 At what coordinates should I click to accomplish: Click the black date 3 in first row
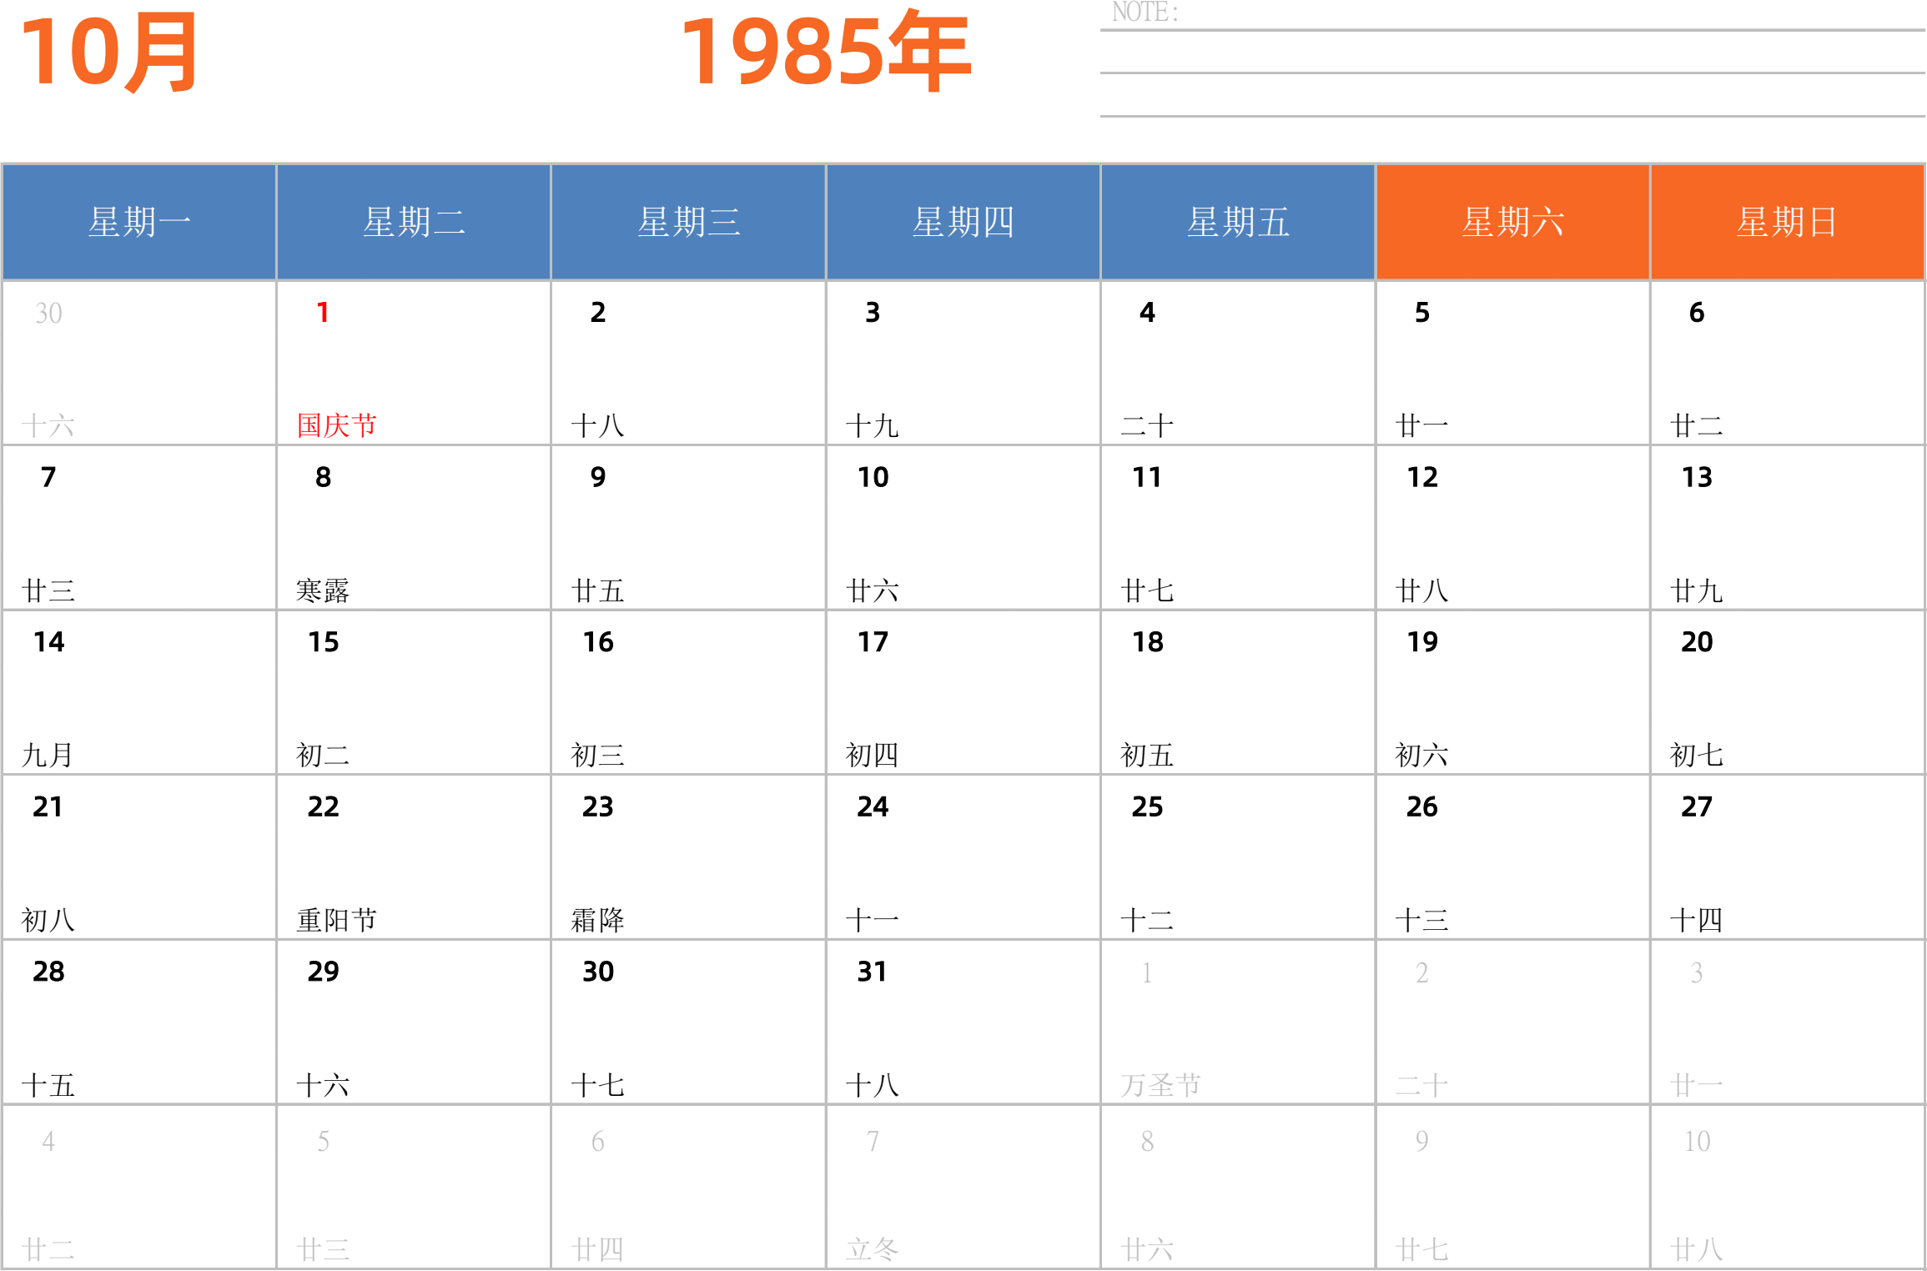coord(873,313)
